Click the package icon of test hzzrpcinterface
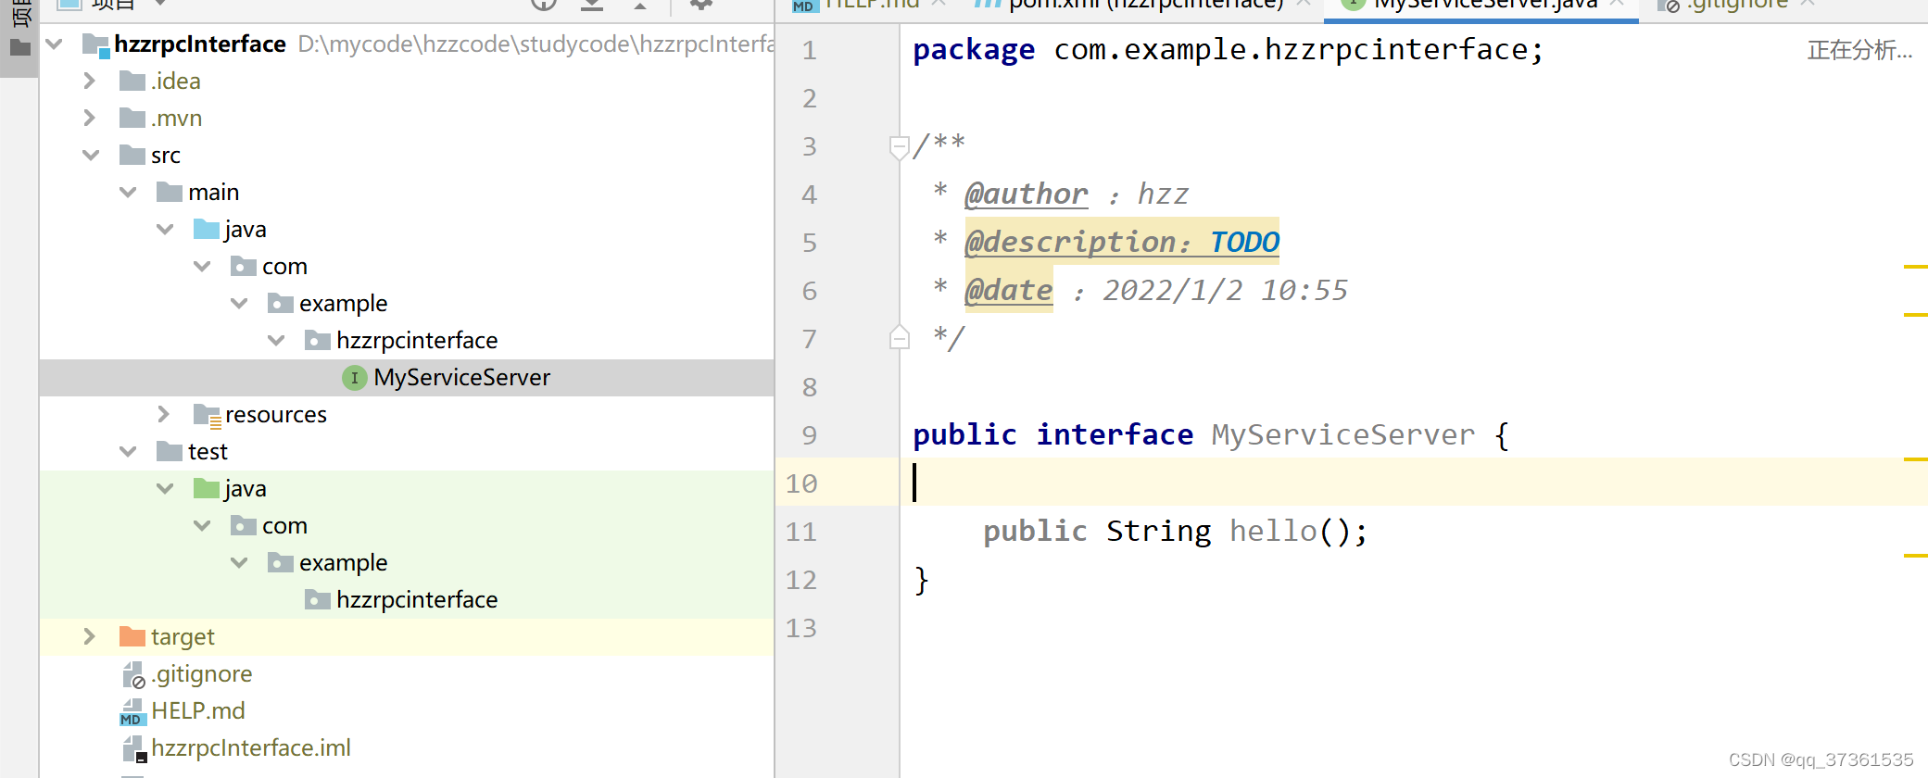The width and height of the screenshot is (1928, 778). click(x=318, y=599)
